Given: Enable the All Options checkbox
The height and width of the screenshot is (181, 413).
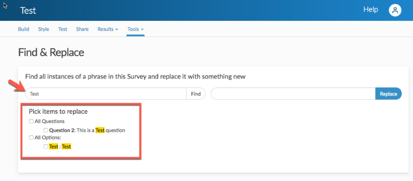Looking at the screenshot, I should [x=31, y=138].
